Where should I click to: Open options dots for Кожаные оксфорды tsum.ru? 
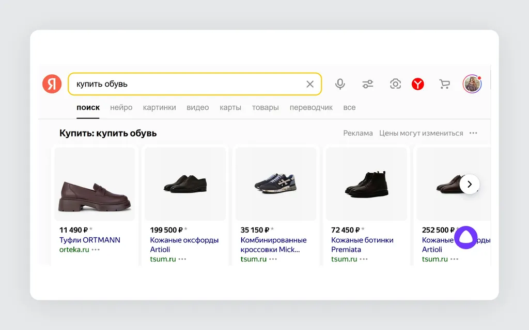click(x=182, y=259)
